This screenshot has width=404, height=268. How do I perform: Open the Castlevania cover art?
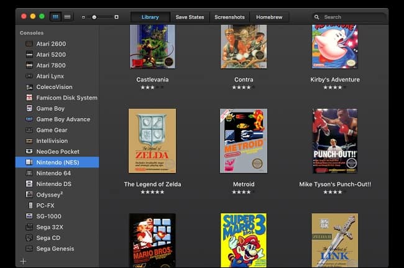pyautogui.click(x=152, y=47)
